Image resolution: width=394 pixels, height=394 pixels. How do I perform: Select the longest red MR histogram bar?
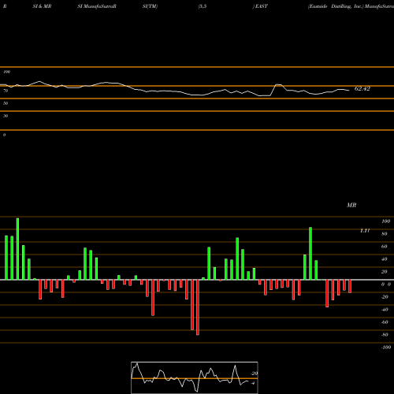[x=198, y=307]
